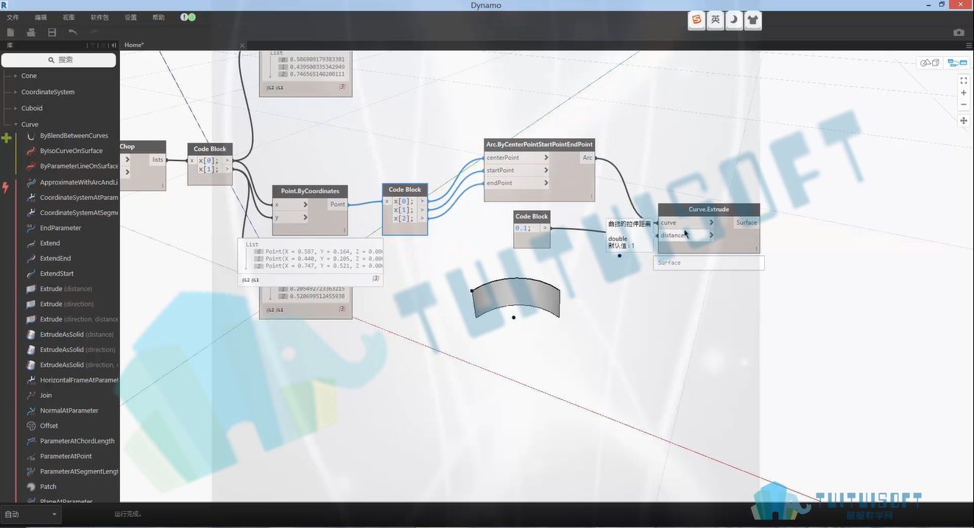
Task: Click the 0.1 code block input
Action: pyautogui.click(x=523, y=228)
